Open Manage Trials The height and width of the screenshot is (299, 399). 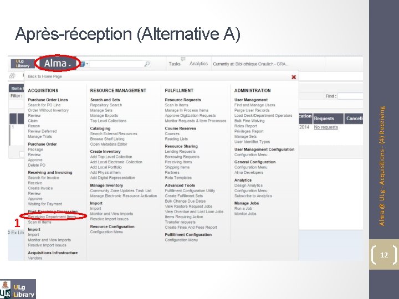pyautogui.click(x=40, y=137)
